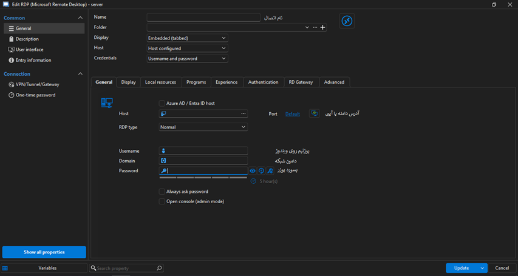Open Update button dropdown arrow
Screen dimensions: 518x276
pyautogui.click(x=482, y=268)
